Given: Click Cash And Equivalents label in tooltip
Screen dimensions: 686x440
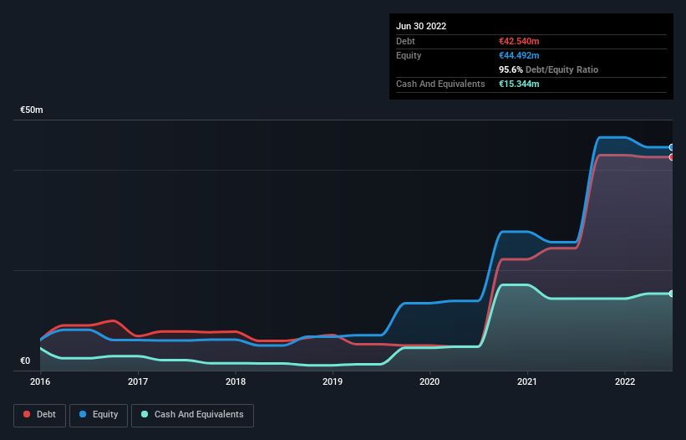Looking at the screenshot, I should coord(440,84).
